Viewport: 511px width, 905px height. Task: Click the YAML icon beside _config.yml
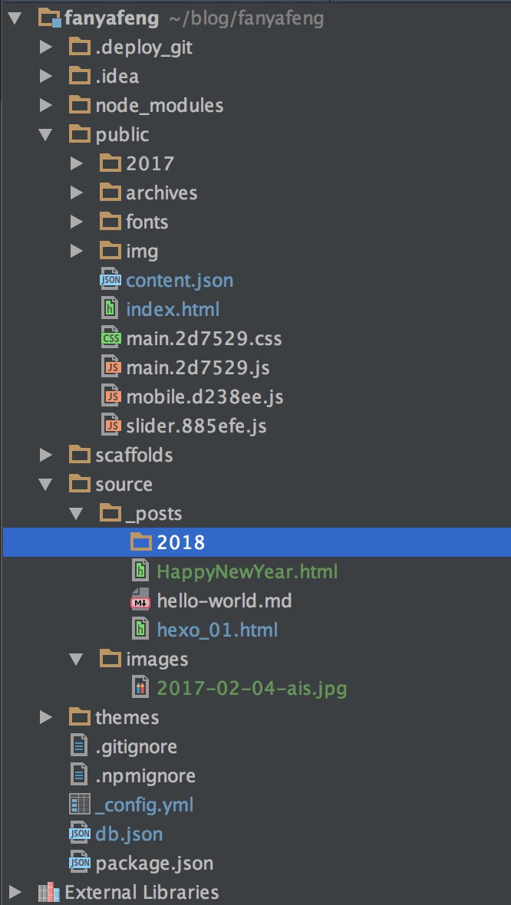[80, 805]
